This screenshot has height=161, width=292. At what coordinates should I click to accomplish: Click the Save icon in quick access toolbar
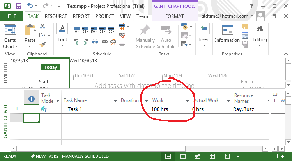pyautogui.click(x=18, y=6)
